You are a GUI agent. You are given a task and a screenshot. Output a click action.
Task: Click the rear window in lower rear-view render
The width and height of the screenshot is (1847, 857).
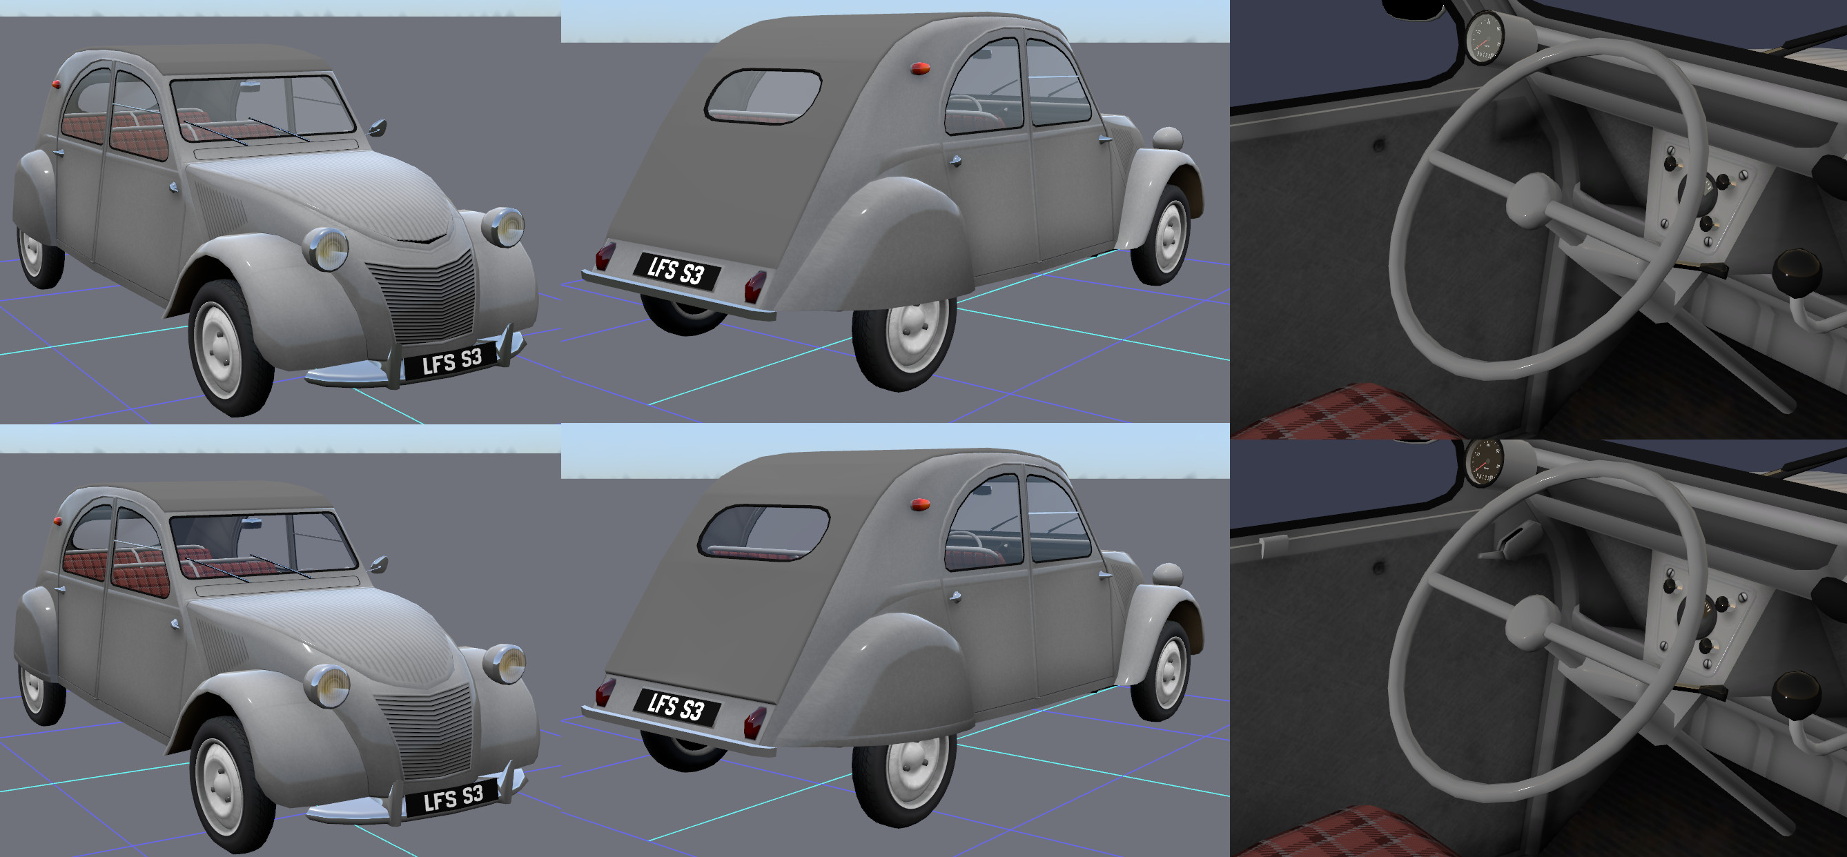pyautogui.click(x=764, y=532)
